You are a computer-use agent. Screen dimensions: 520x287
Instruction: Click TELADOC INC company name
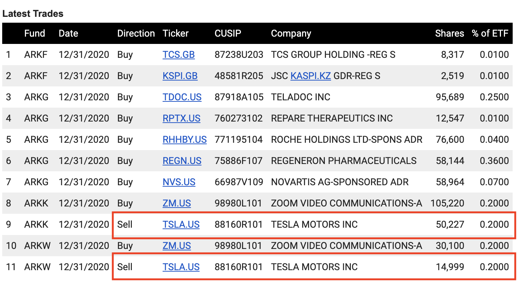click(x=301, y=97)
